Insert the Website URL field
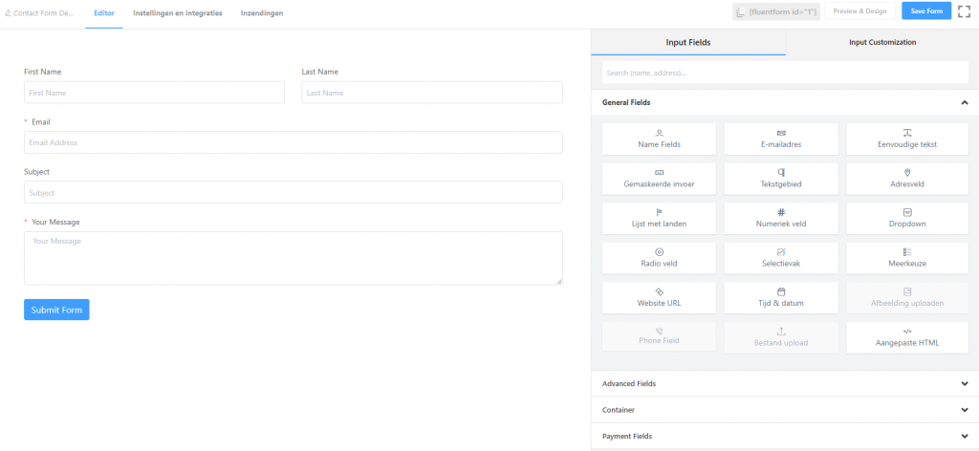Viewport: 979px width, 451px height. (659, 297)
